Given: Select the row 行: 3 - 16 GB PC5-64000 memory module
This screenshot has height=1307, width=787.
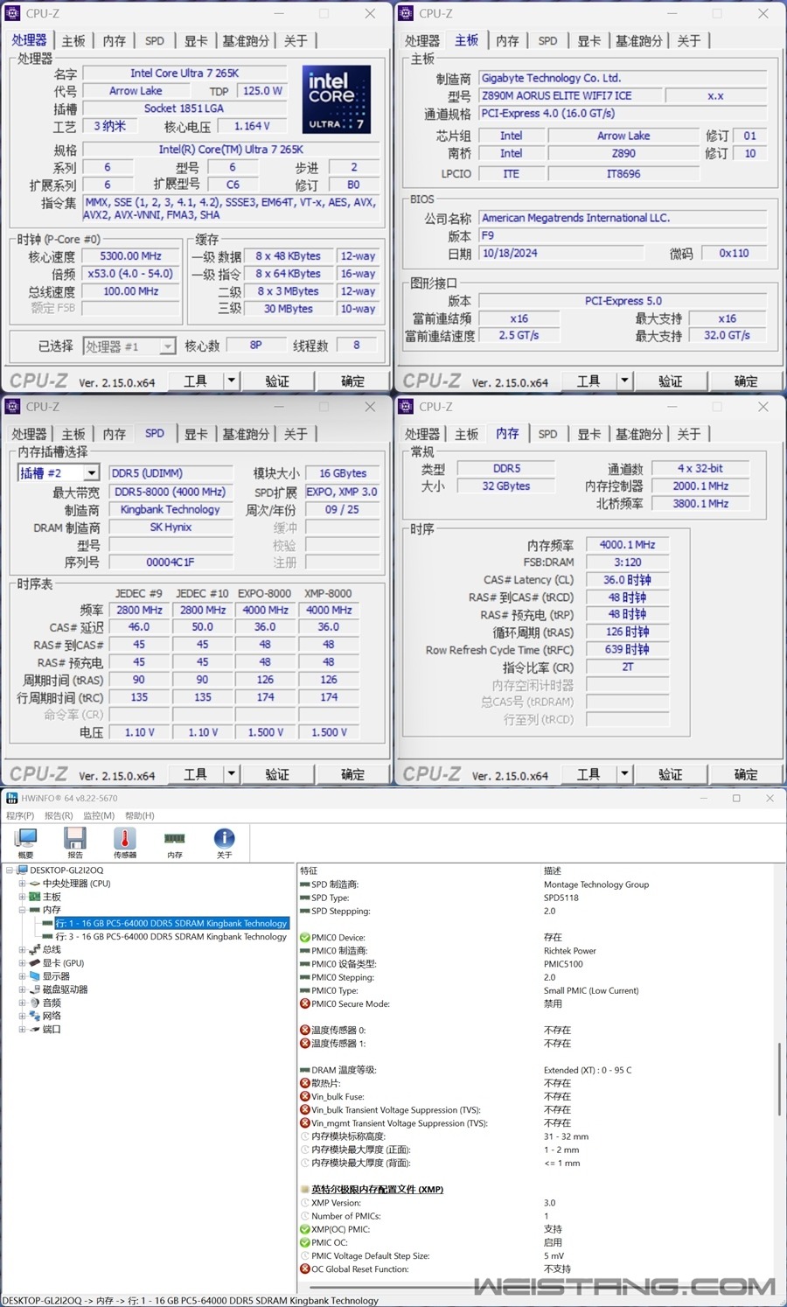Looking at the screenshot, I should click(x=171, y=937).
